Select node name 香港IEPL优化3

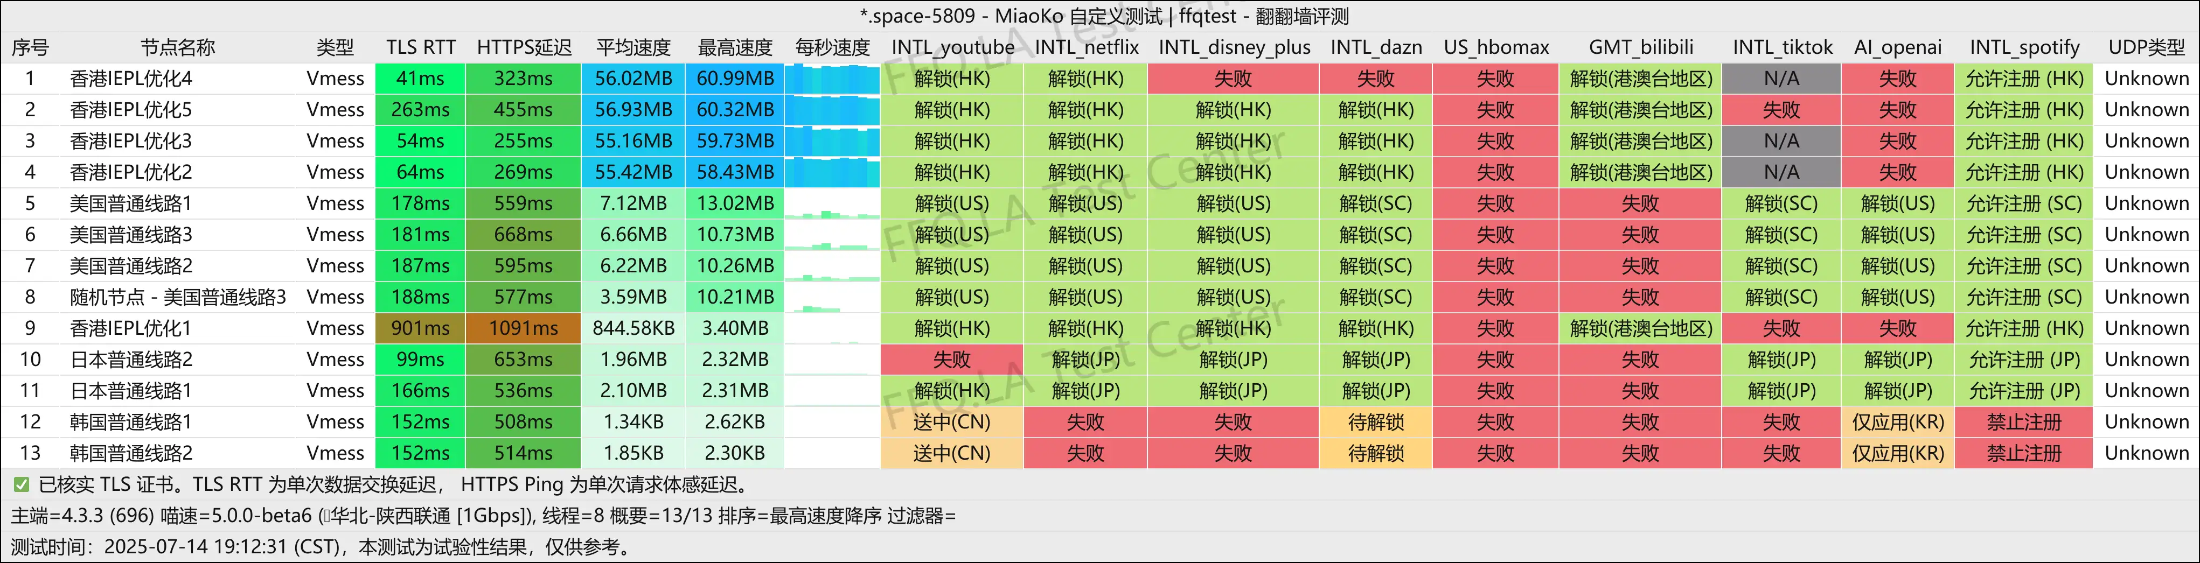[x=131, y=141]
